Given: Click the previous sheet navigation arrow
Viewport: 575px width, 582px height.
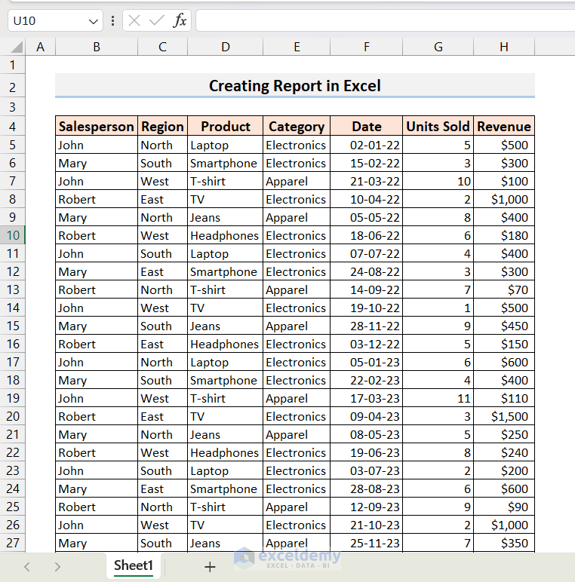Looking at the screenshot, I should click(26, 567).
